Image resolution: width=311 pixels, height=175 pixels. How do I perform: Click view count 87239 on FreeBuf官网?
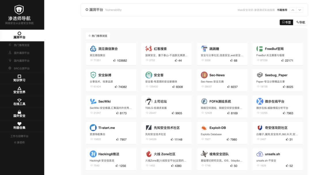click(262, 60)
